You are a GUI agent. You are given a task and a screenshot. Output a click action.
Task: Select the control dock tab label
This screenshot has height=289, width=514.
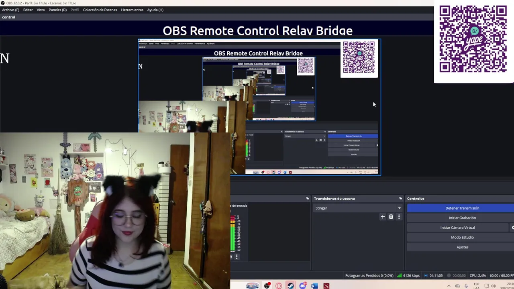pos(8,17)
